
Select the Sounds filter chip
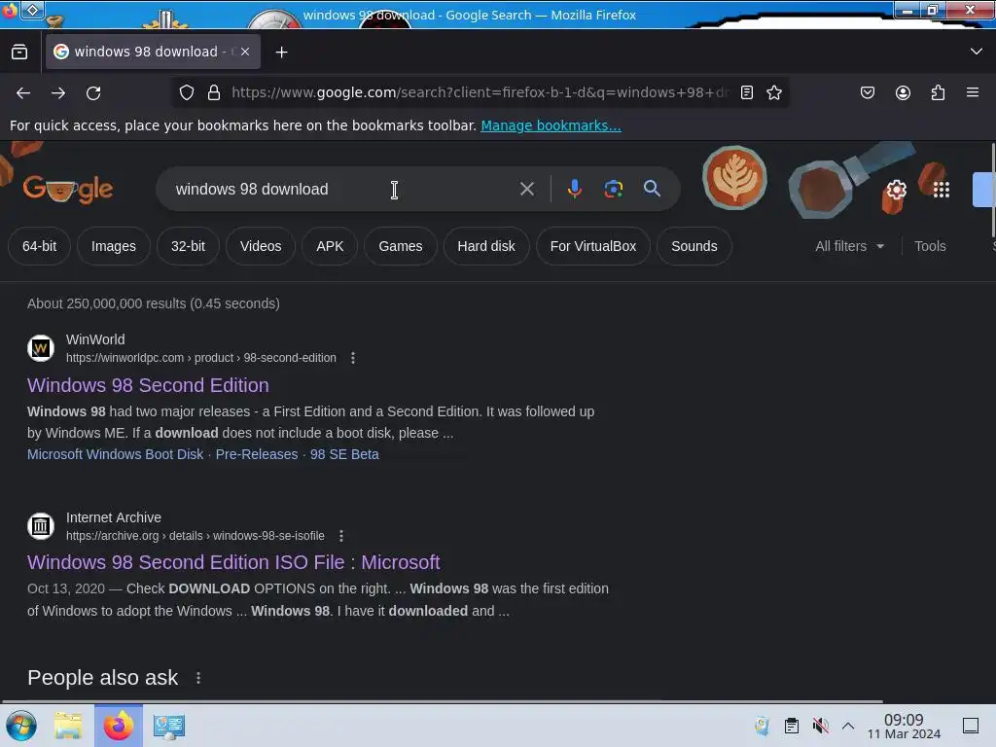(x=694, y=246)
